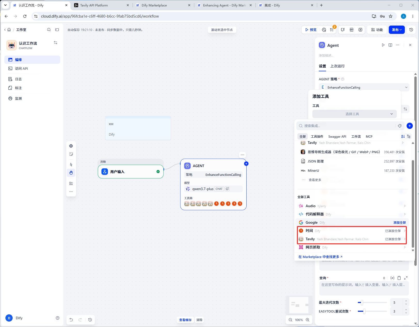
Task: Expand the Audio tool entry
Action: [x=352, y=206]
